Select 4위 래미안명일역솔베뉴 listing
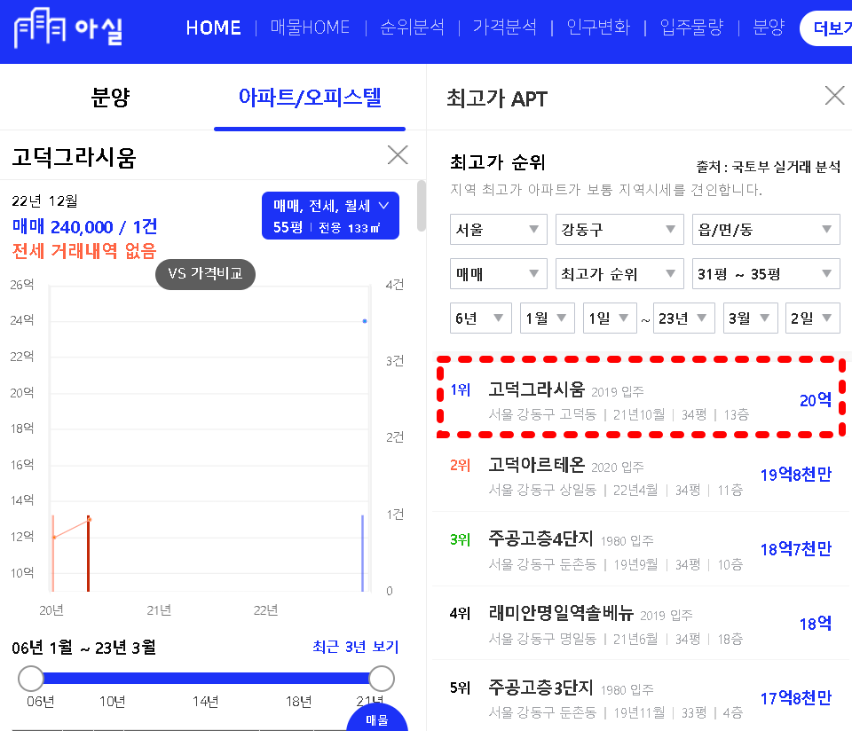The width and height of the screenshot is (852, 731). (641, 624)
